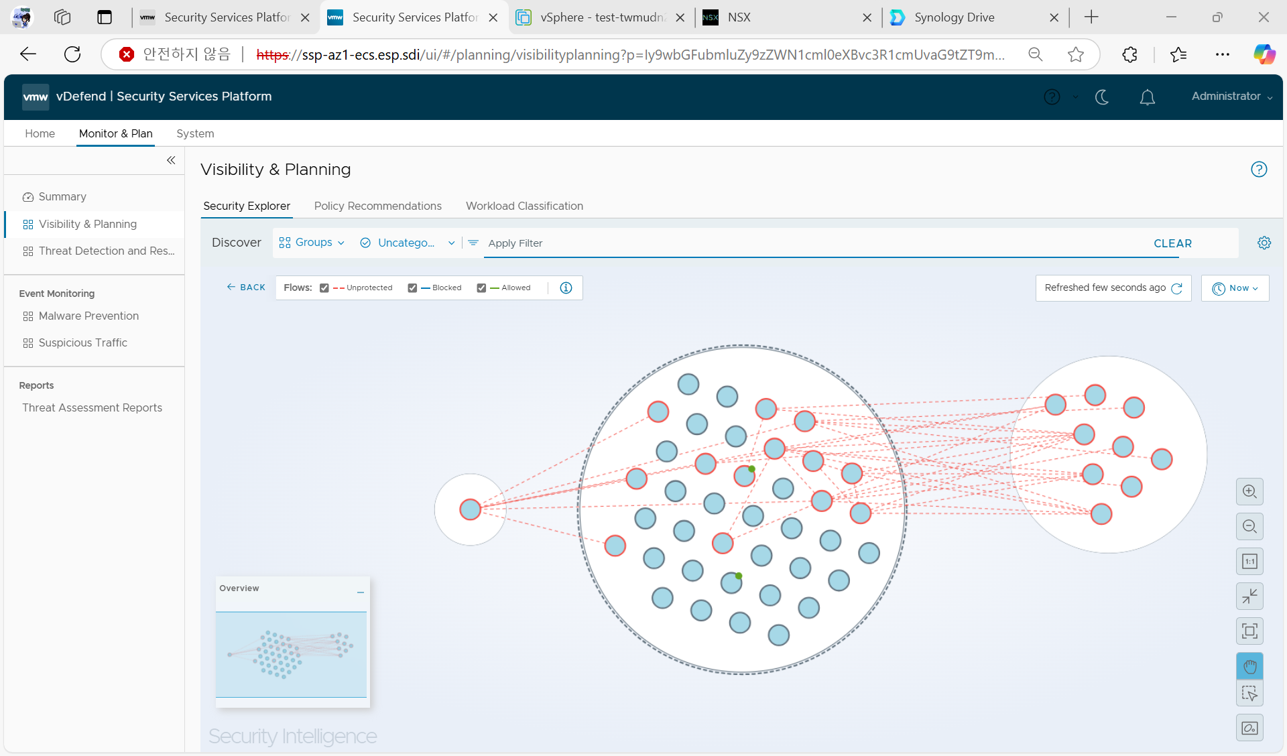Open the Policy Recommendations tab
The height and width of the screenshot is (756, 1287).
coord(378,206)
